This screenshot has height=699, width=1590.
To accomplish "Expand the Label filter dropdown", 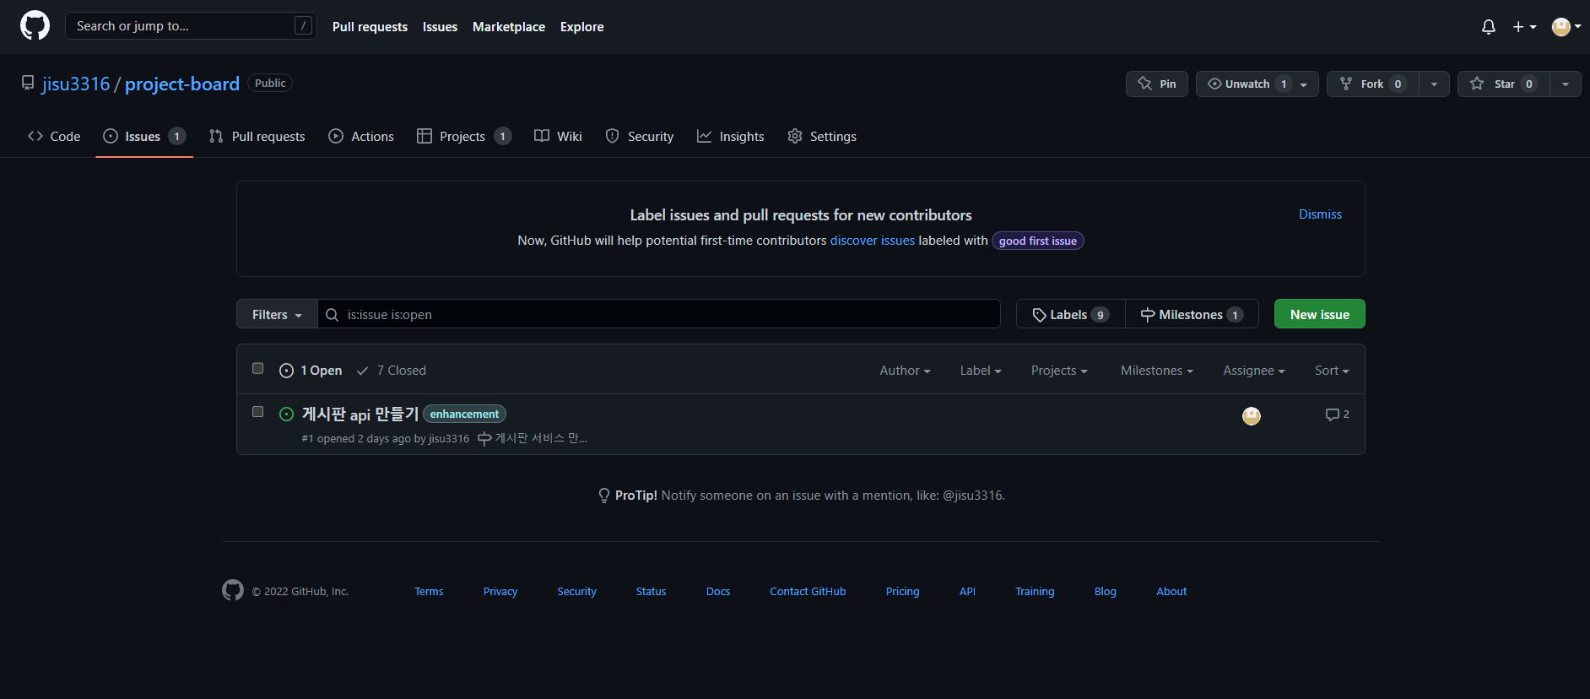I will [981, 371].
